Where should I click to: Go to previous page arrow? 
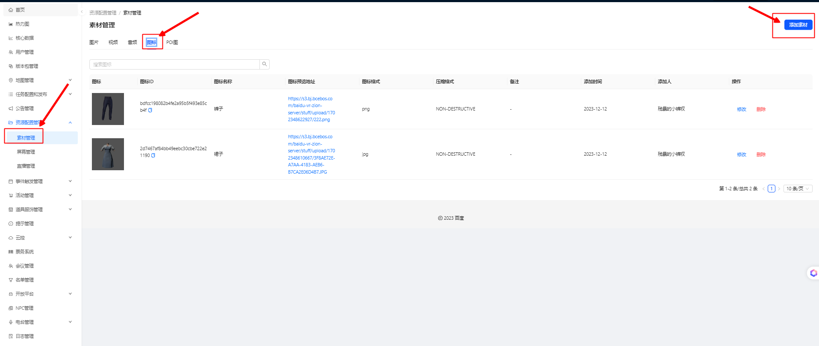[x=763, y=189]
